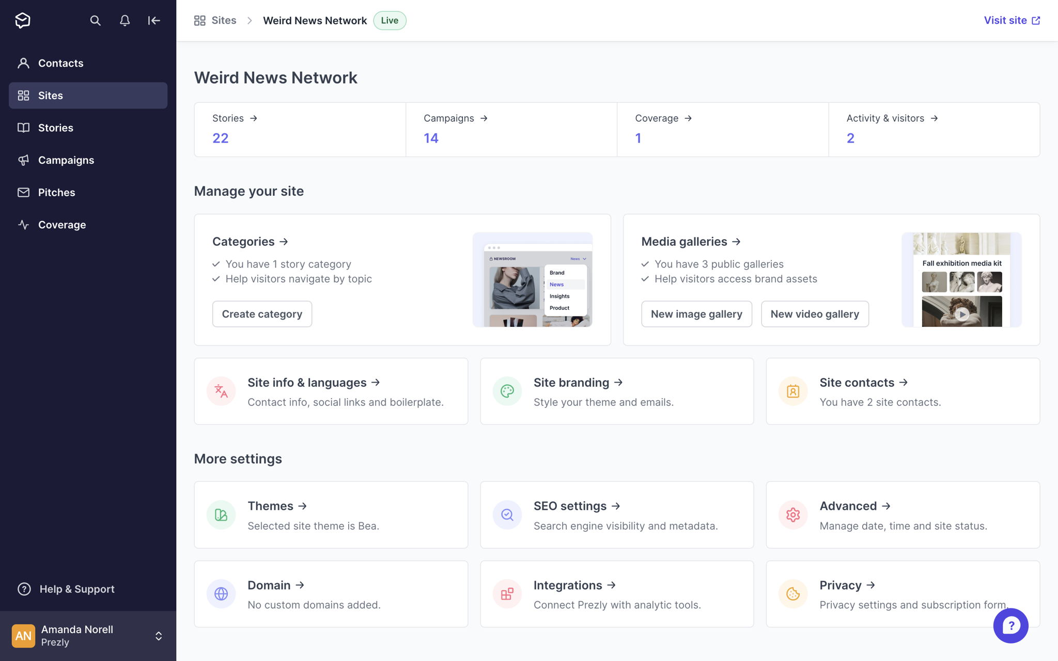Open the Visit site link
The height and width of the screenshot is (661, 1058).
point(1012,21)
